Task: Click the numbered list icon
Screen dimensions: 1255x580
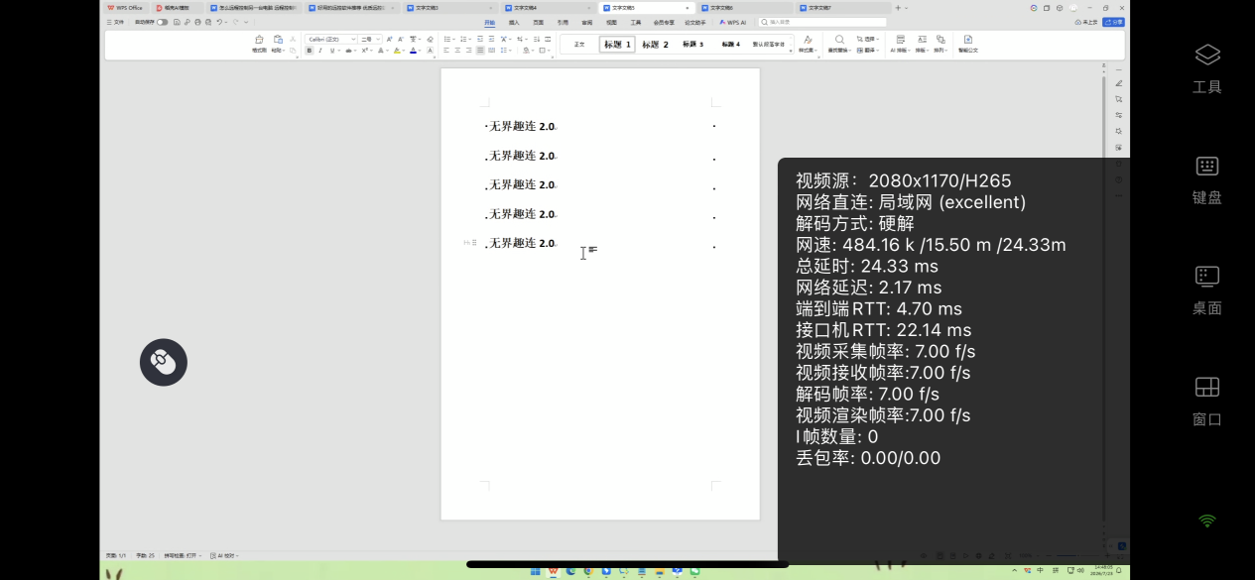Action: [463, 39]
